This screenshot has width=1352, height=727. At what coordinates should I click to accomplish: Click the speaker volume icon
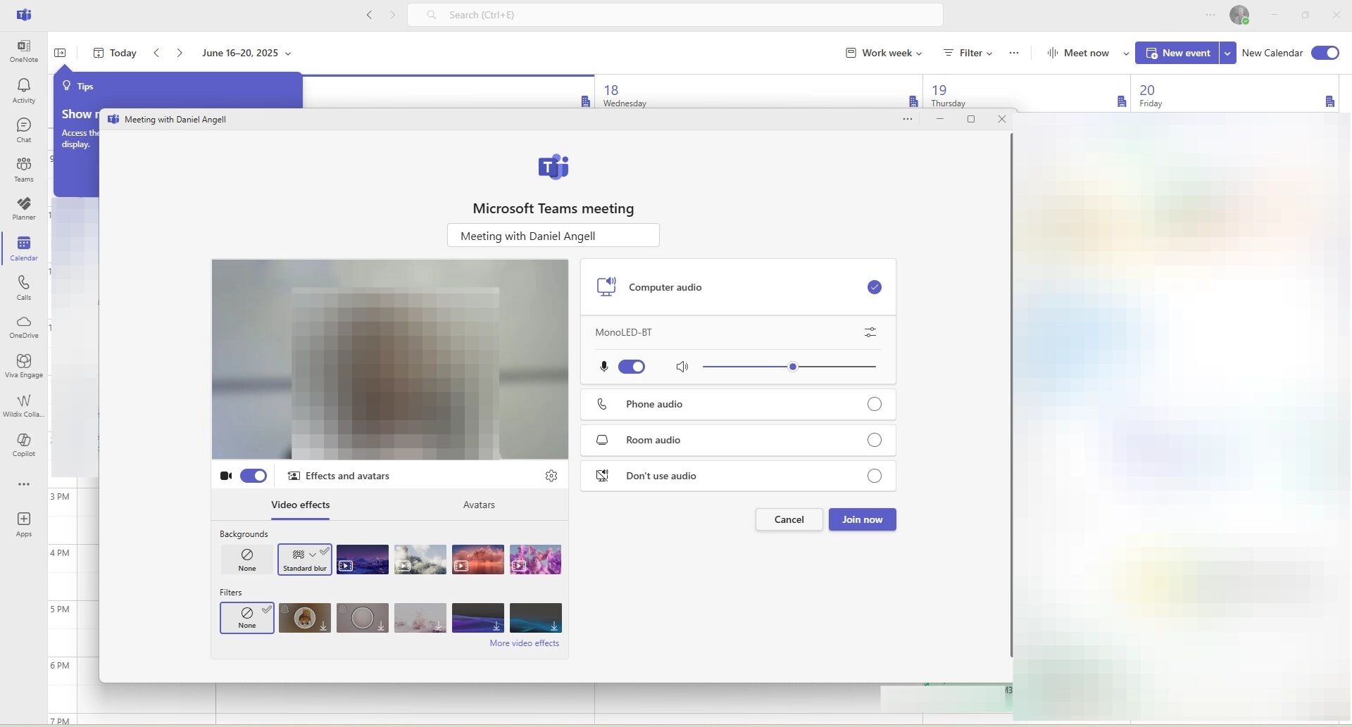[682, 367]
